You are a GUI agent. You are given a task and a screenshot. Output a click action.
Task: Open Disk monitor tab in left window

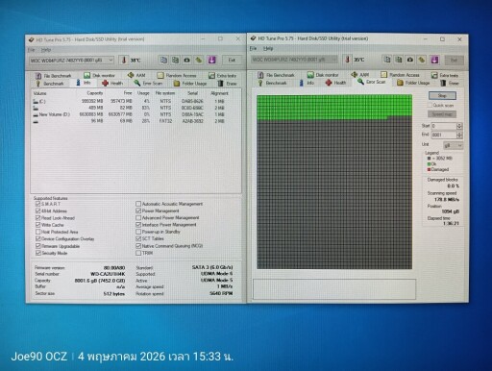pyautogui.click(x=99, y=75)
